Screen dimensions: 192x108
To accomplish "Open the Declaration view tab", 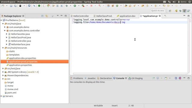I will (x=104, y=78).
